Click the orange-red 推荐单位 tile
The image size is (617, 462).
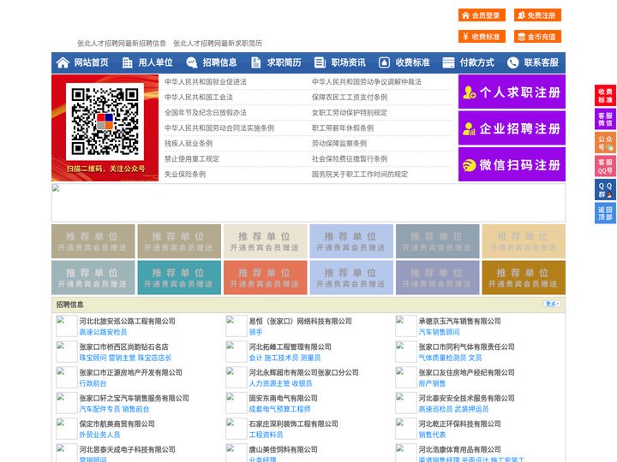[x=265, y=277]
